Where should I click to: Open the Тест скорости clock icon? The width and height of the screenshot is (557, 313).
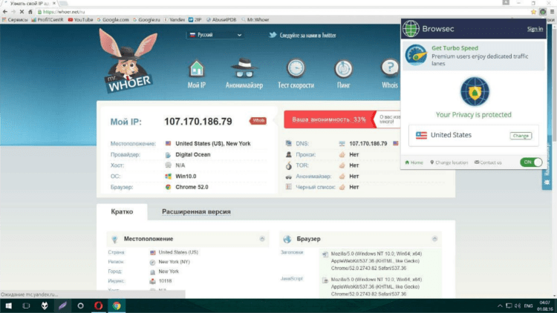coord(296,68)
